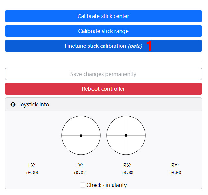This screenshot has height=195, width=208.
Task: Start Calibrate stick range
Action: [103, 31]
